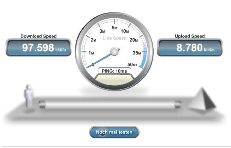The width and height of the screenshot is (231, 148).
Task: Click the pyramid server icon
Action: [x=202, y=99]
